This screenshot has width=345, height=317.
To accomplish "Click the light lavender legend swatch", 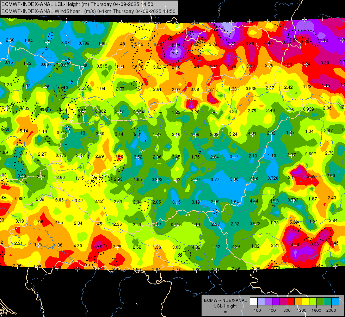I will coord(261,302).
